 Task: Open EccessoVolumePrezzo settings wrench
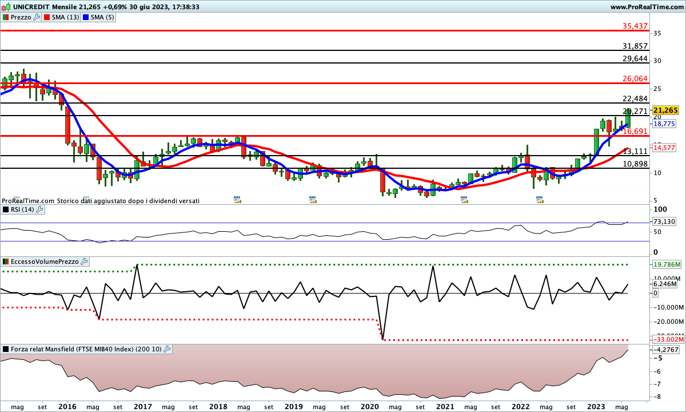click(x=85, y=262)
